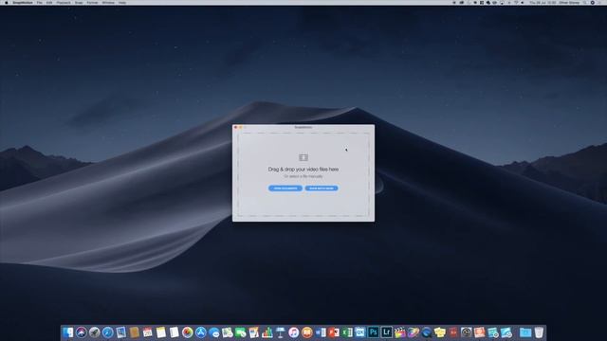The image size is (607, 341).
Task: Open Microsoft Word from the Dock
Action: coord(321,332)
